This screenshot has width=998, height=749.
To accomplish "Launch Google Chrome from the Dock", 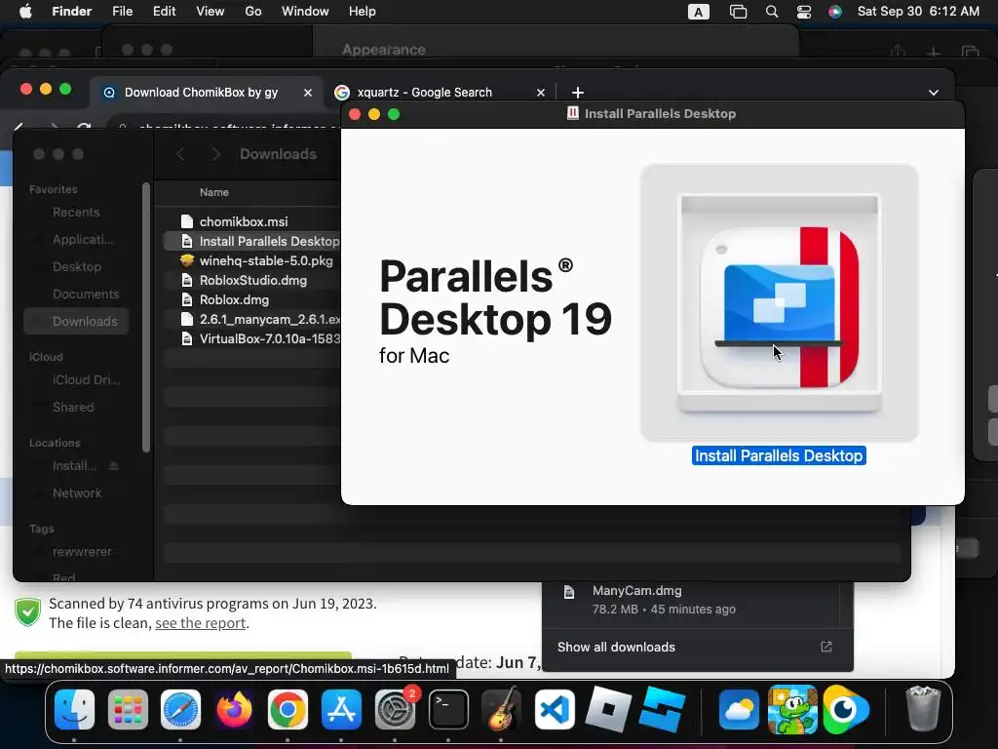I will (x=288, y=709).
